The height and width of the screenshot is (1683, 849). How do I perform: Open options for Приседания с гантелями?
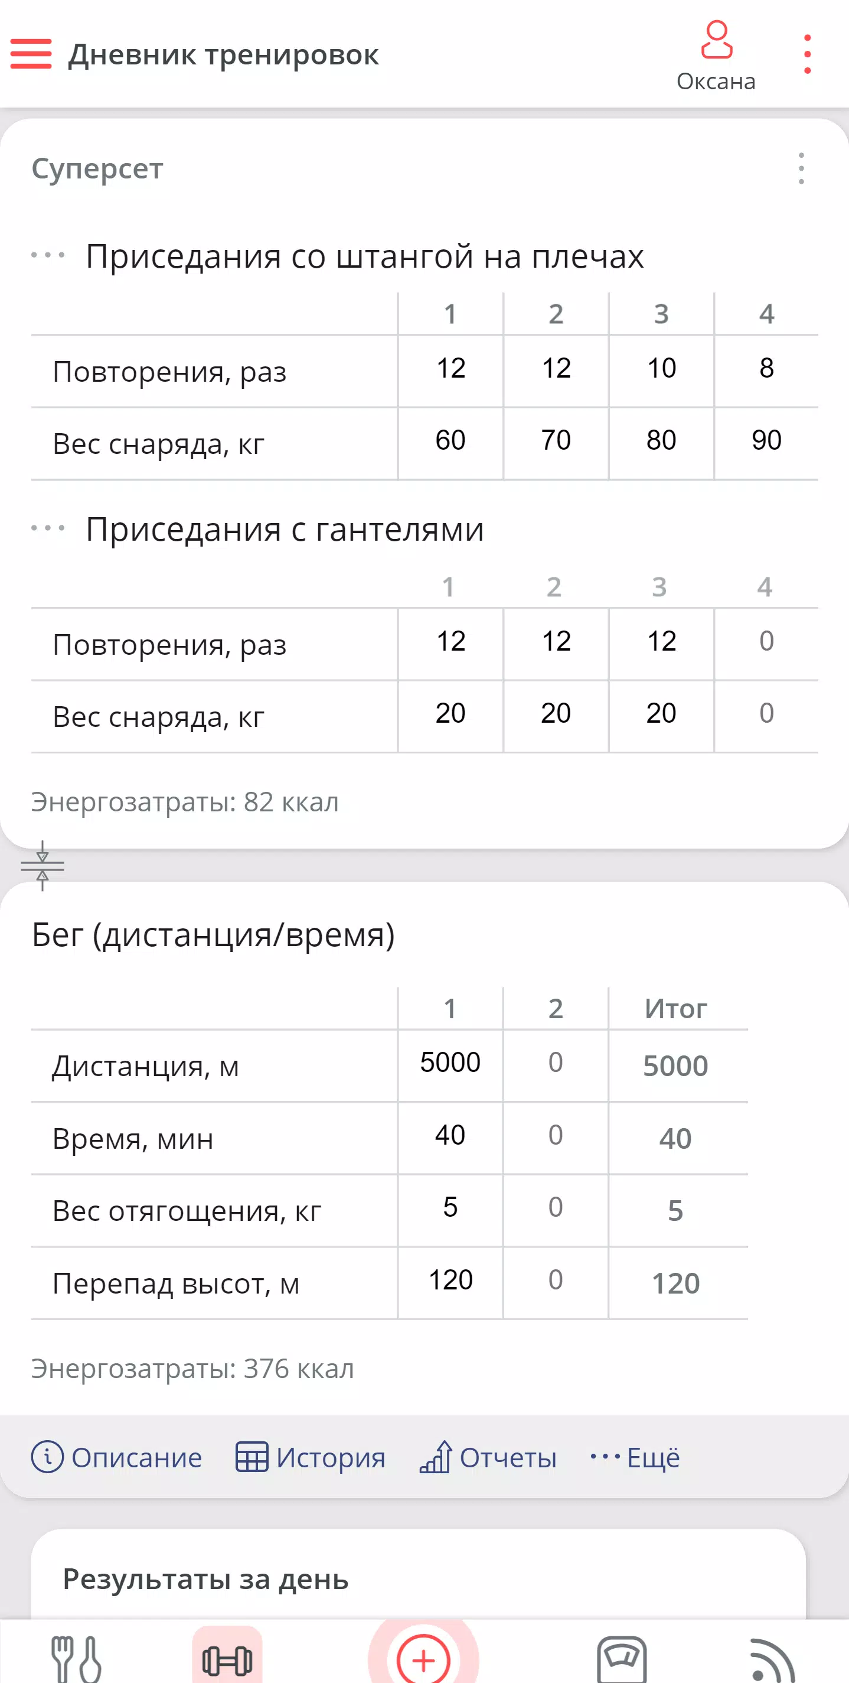point(48,528)
